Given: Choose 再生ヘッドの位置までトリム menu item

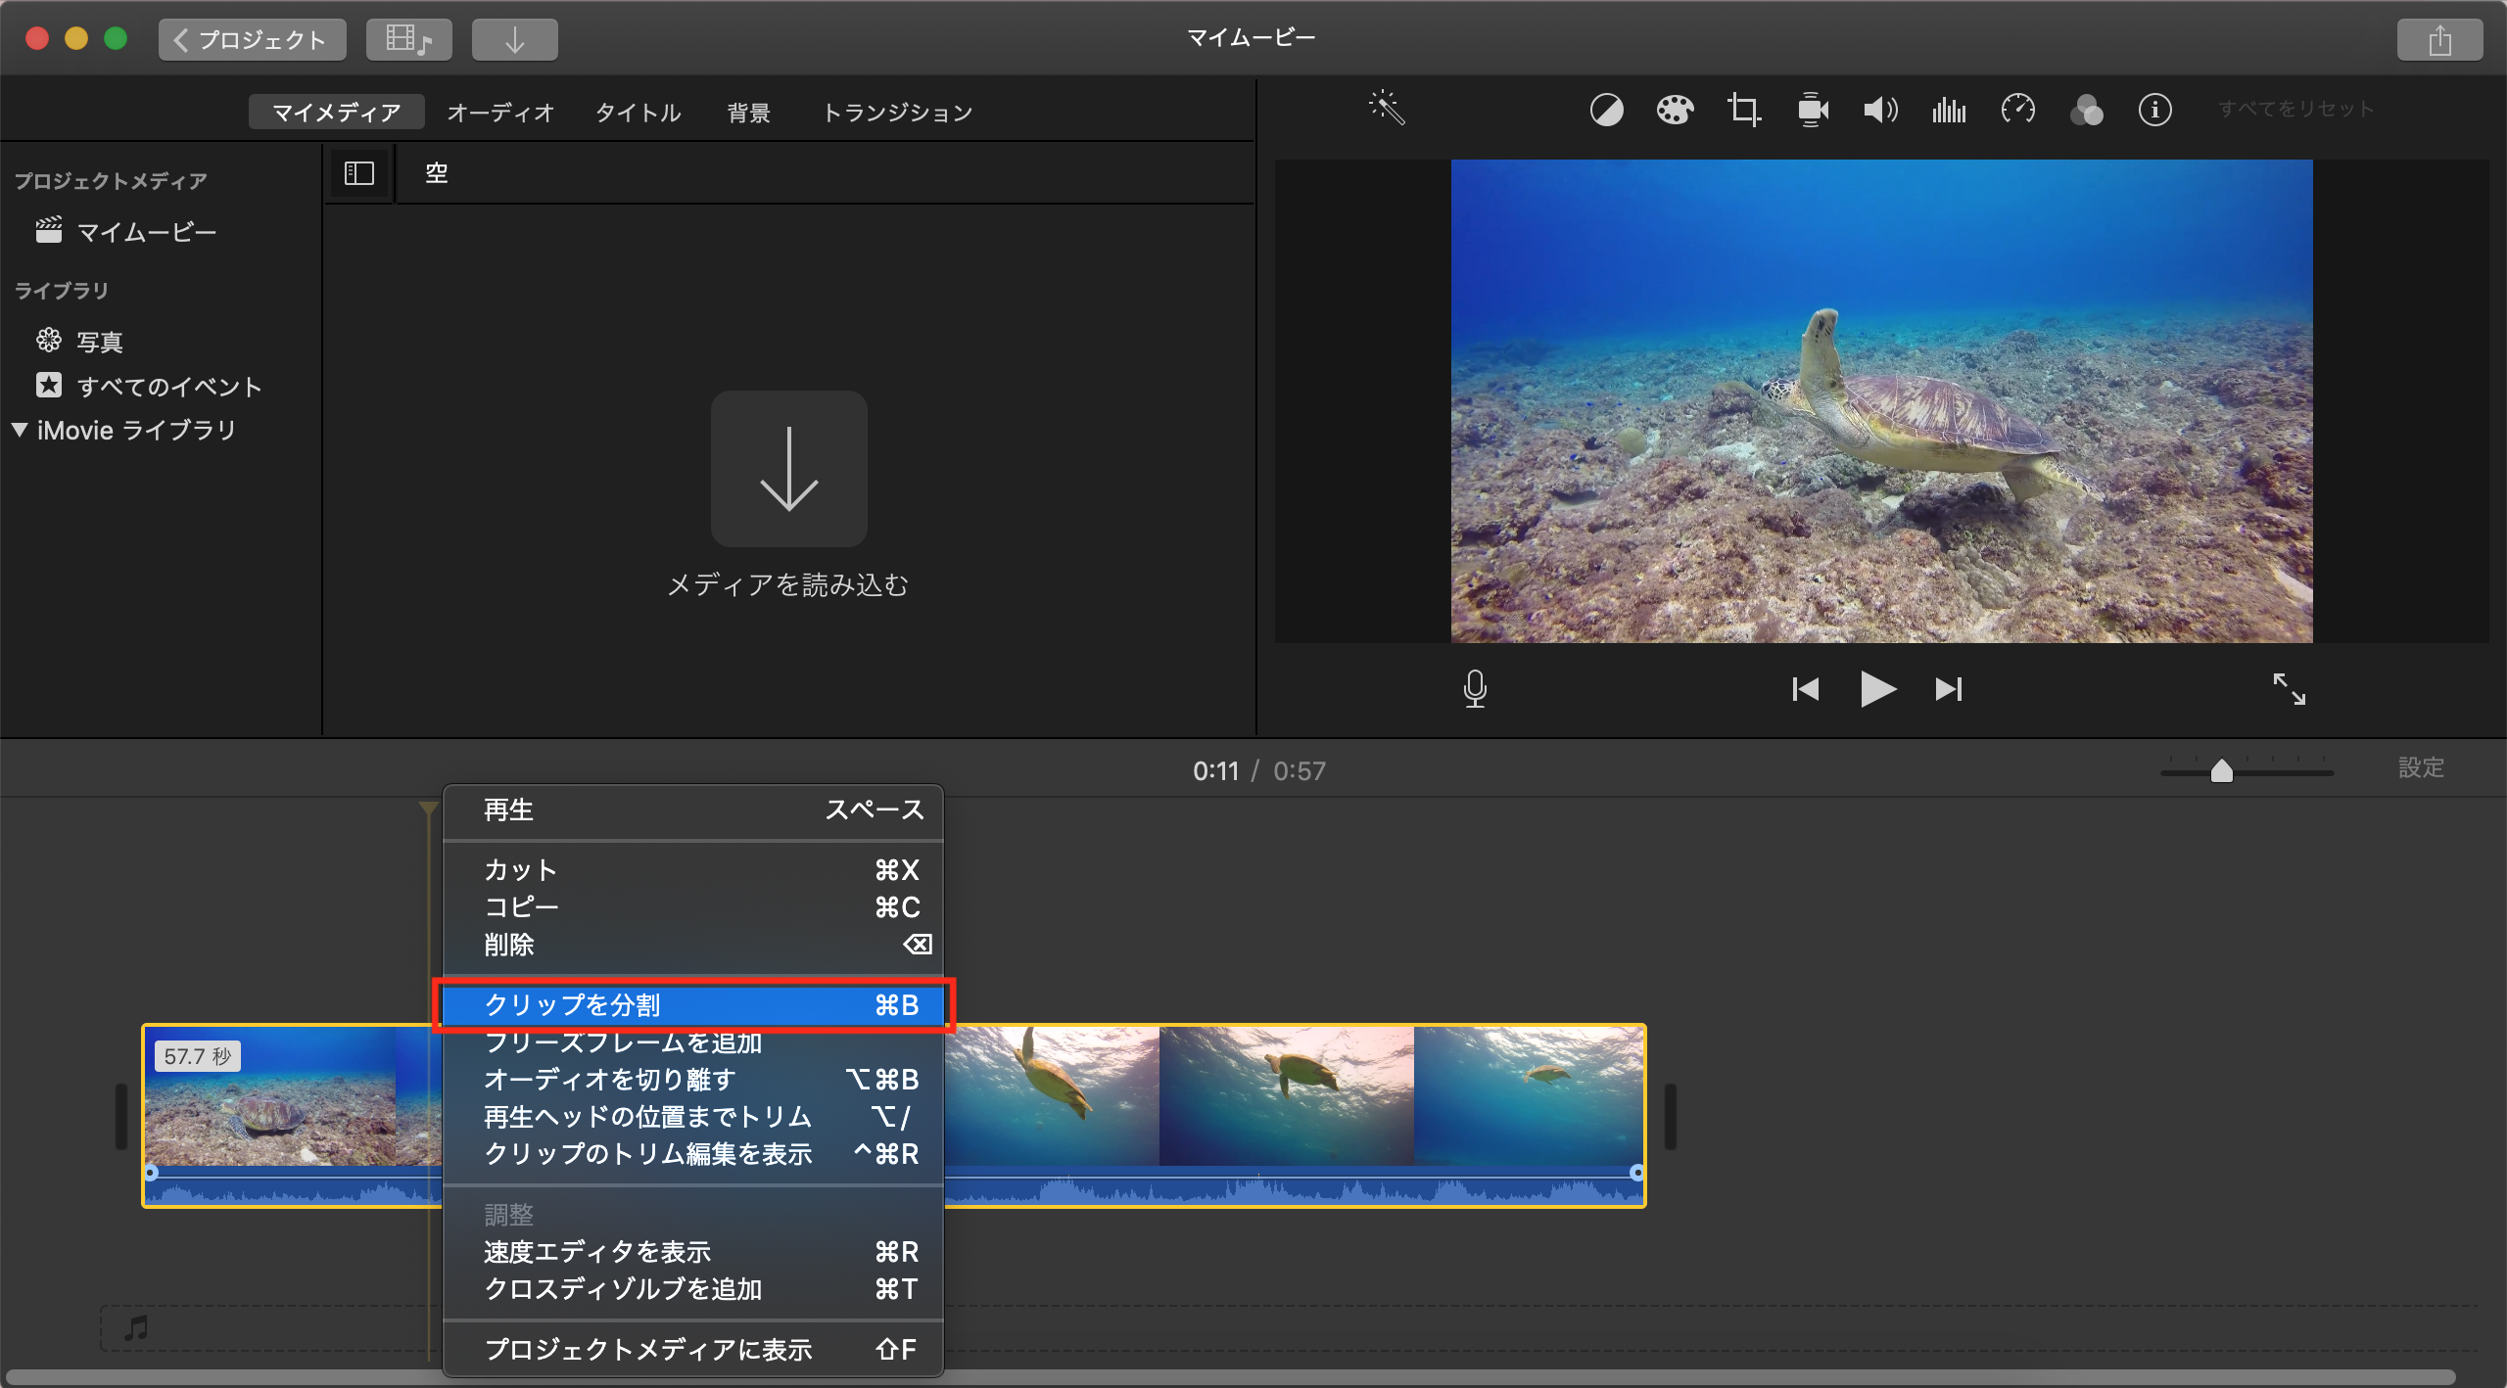Looking at the screenshot, I should coord(693,1117).
